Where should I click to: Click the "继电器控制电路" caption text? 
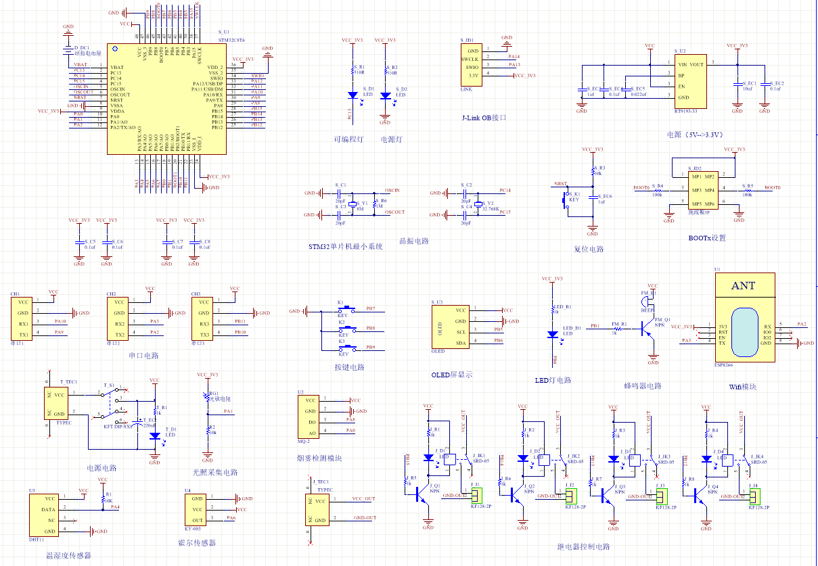tap(583, 546)
